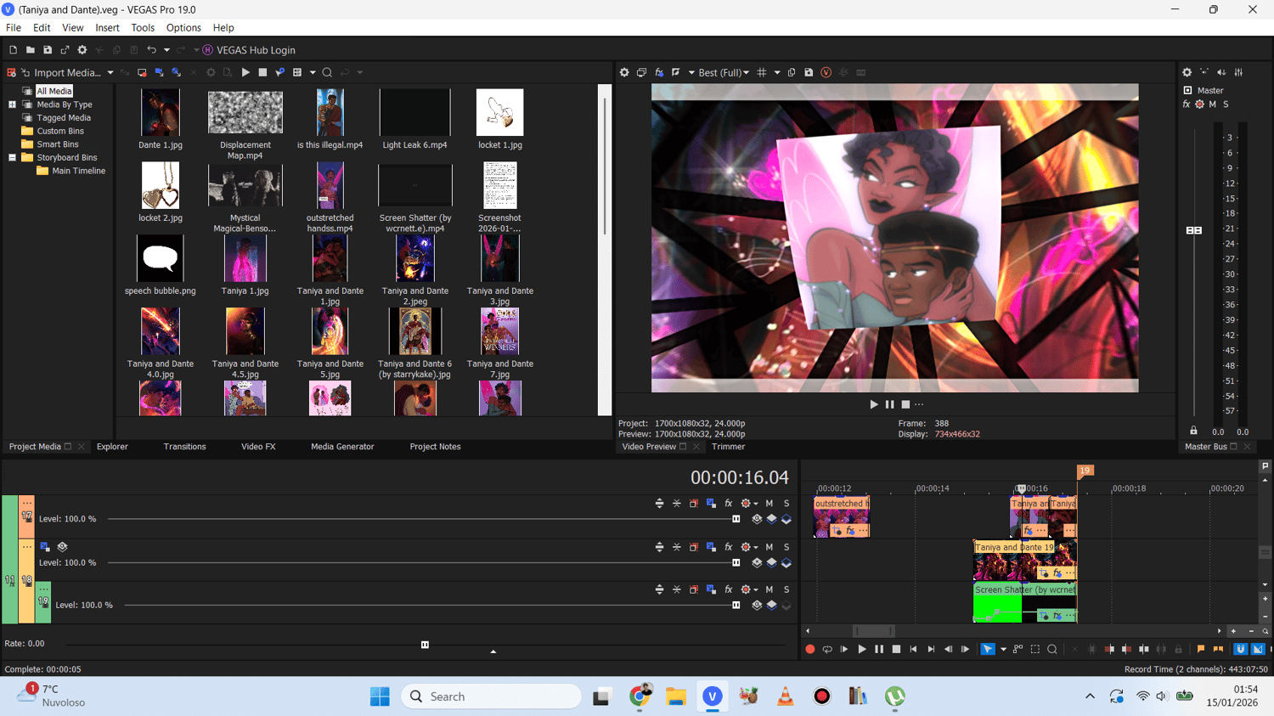Save preview snapshot to file
The height and width of the screenshot is (716, 1274).
click(809, 72)
